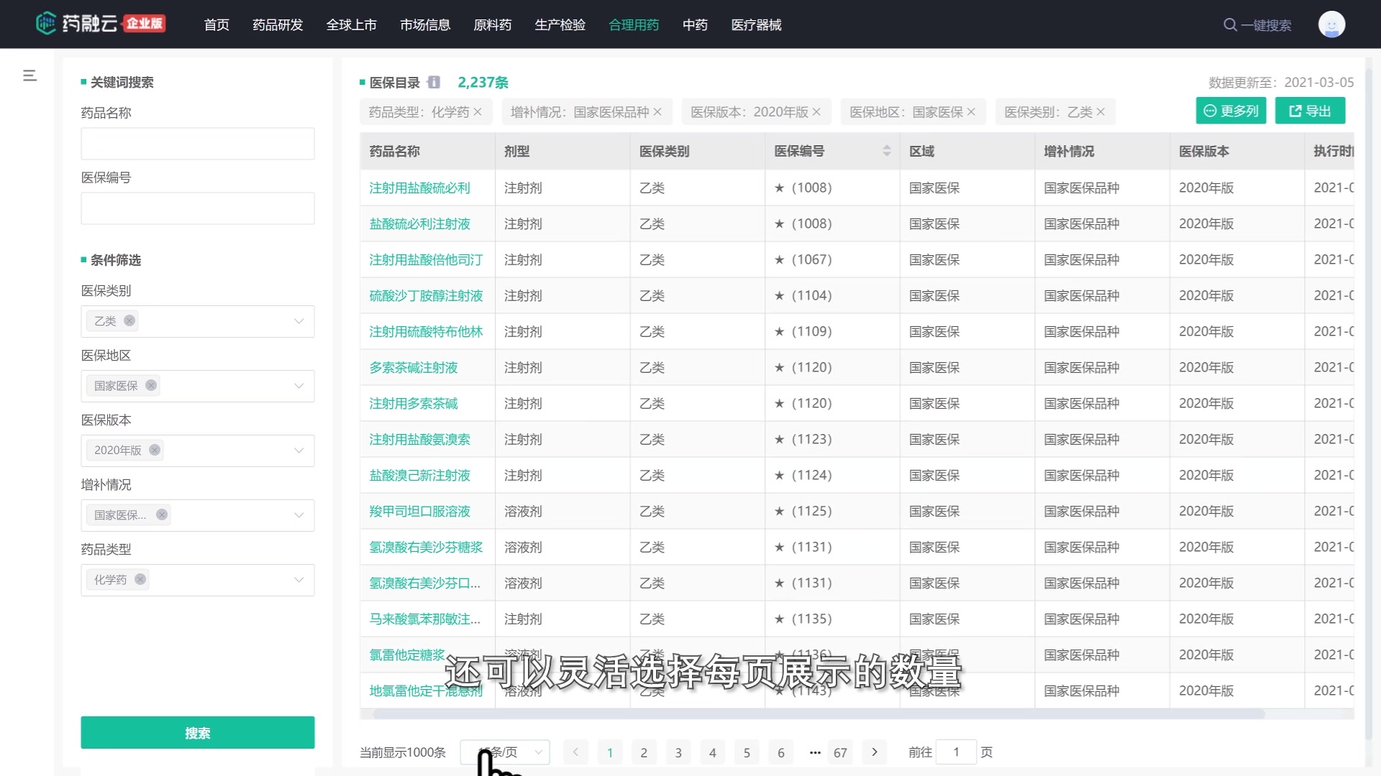This screenshot has height=776, width=1381.
Task: Collapse the sidebar with the hamburger icon
Action: [x=29, y=75]
